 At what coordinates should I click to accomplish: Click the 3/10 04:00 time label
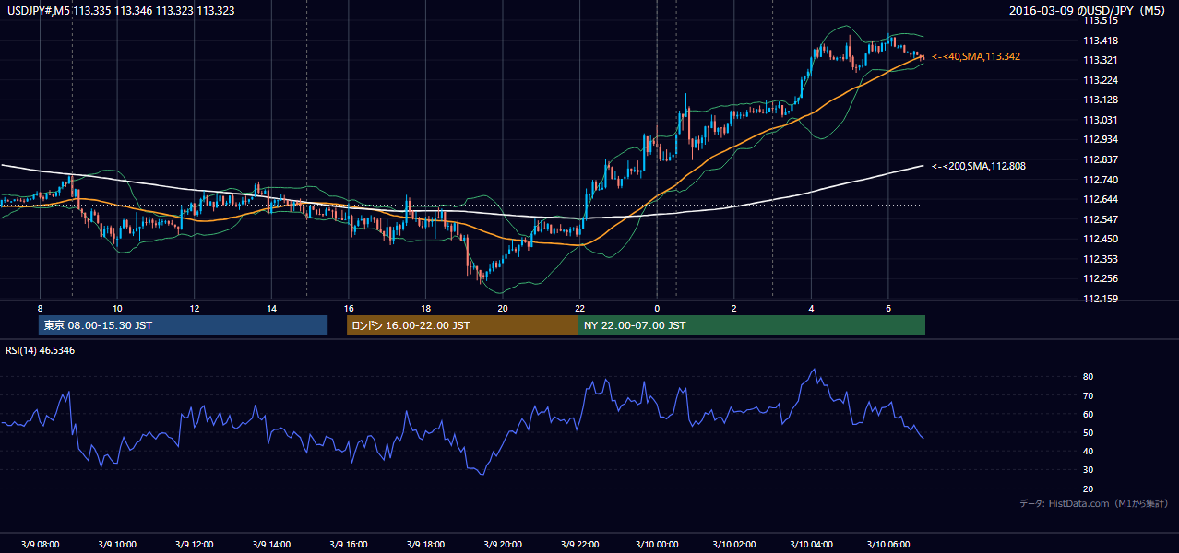(811, 545)
